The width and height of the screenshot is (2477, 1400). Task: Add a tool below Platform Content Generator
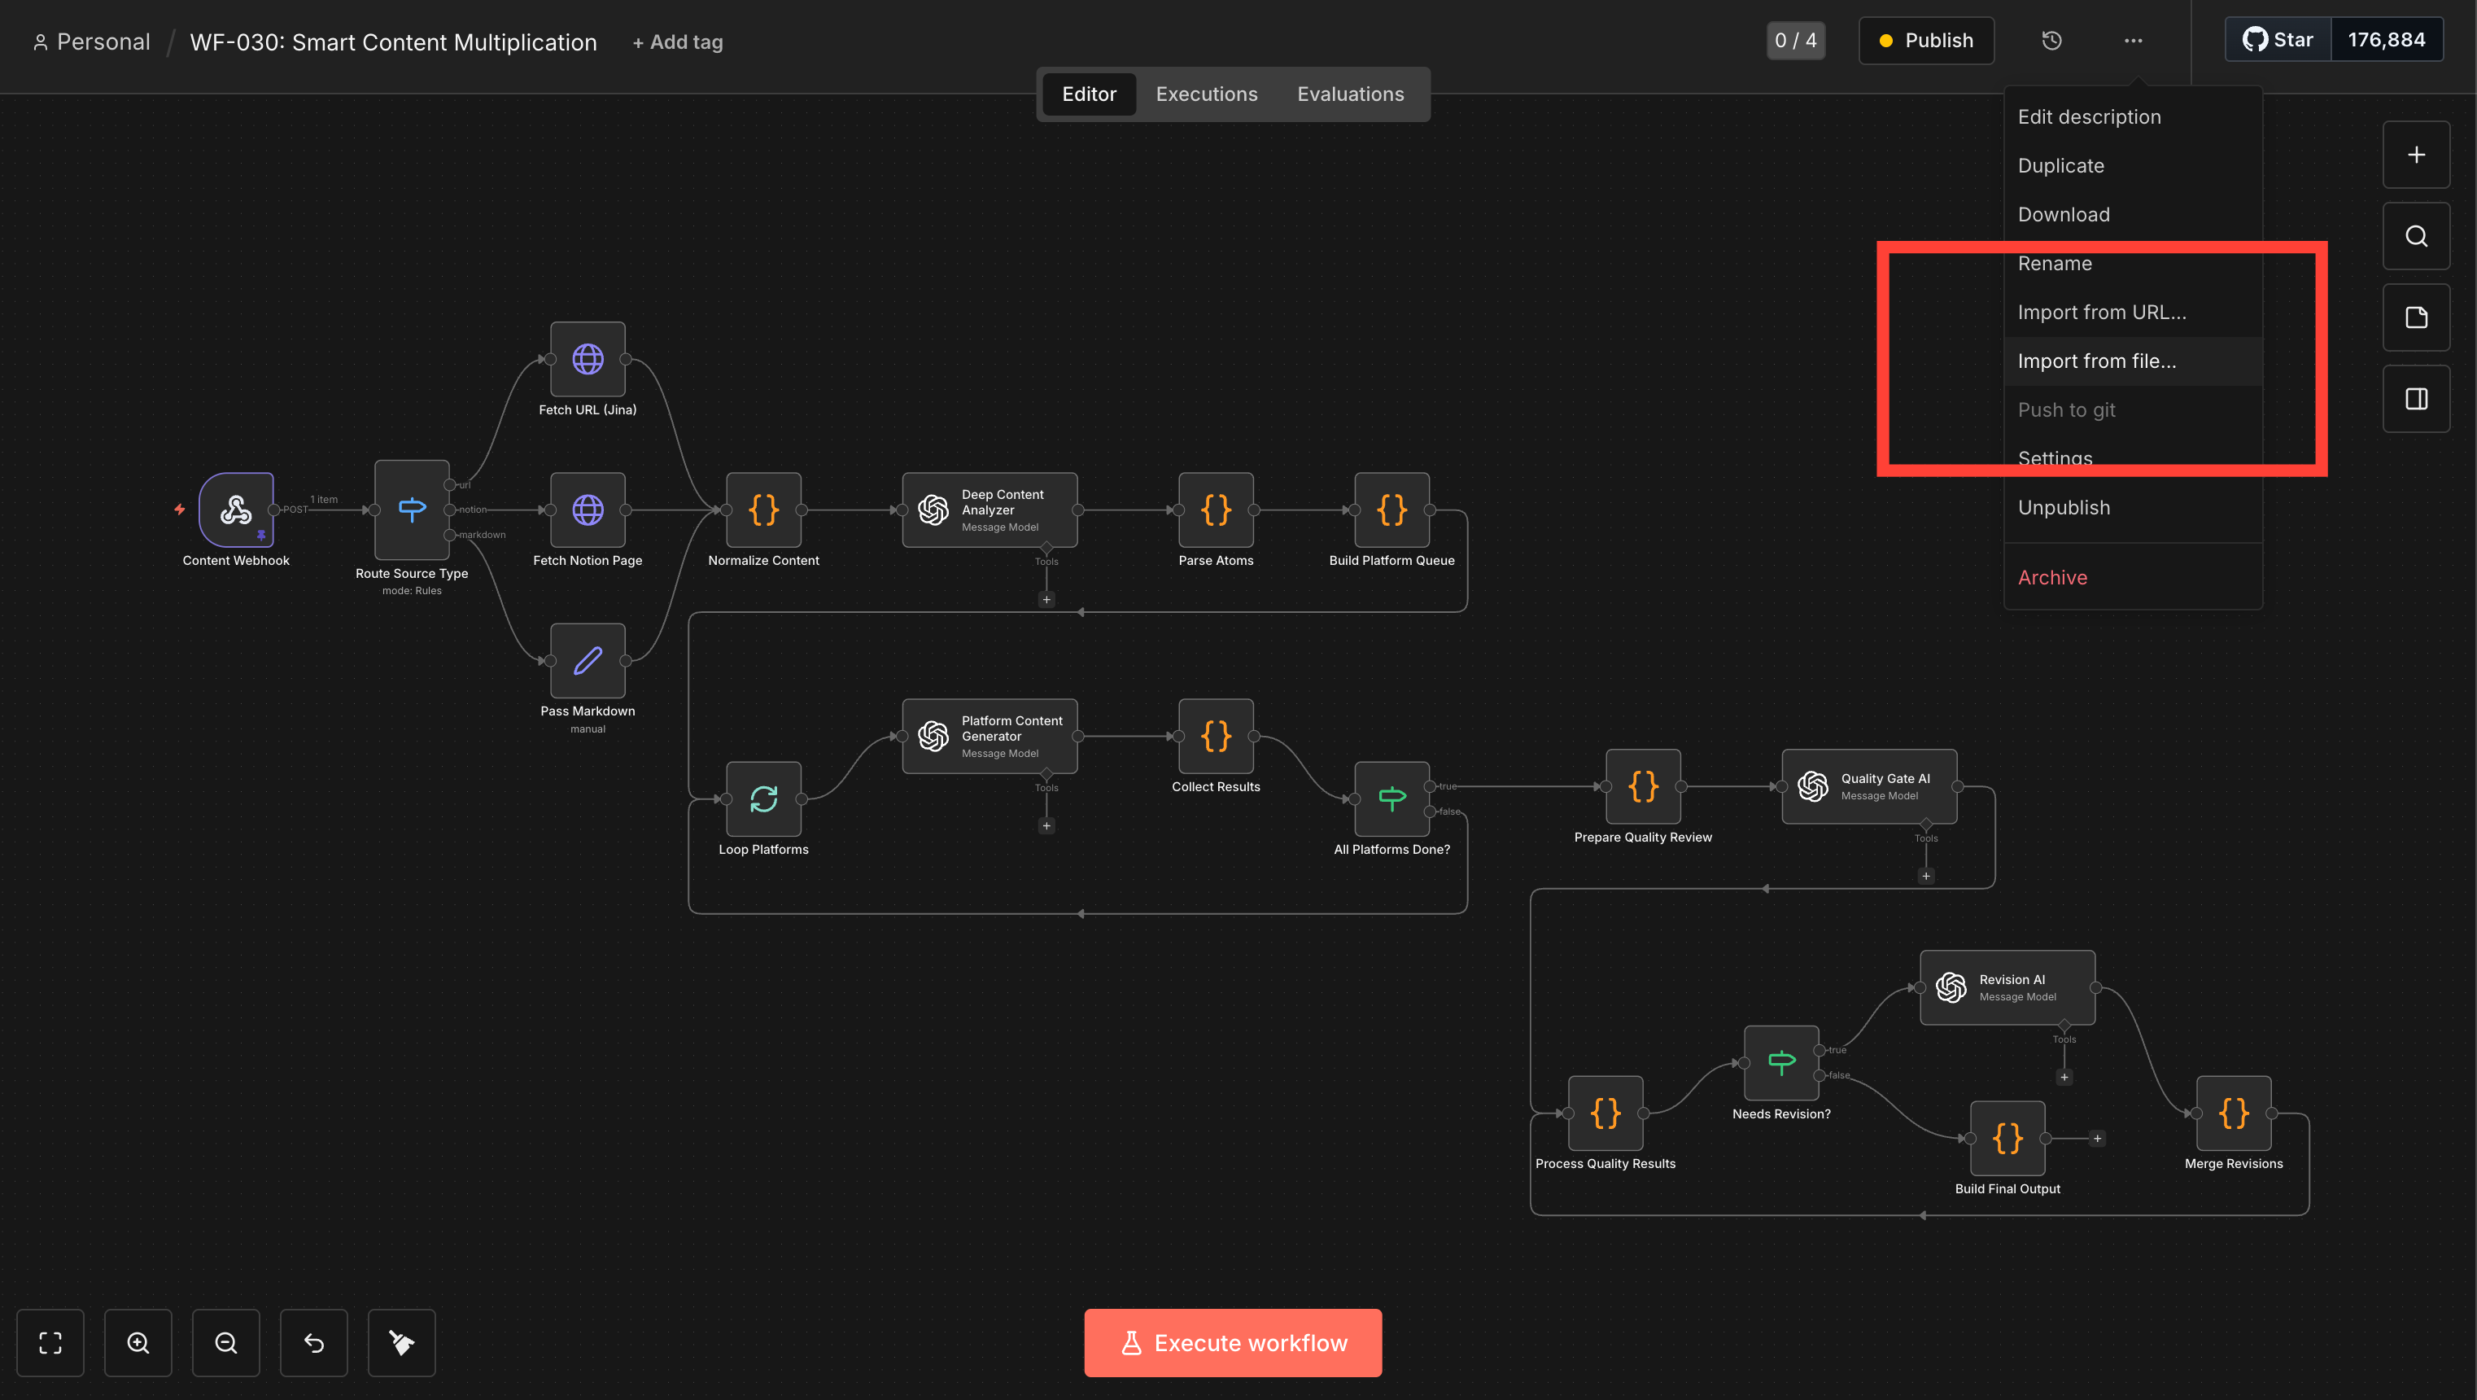pyautogui.click(x=1046, y=825)
